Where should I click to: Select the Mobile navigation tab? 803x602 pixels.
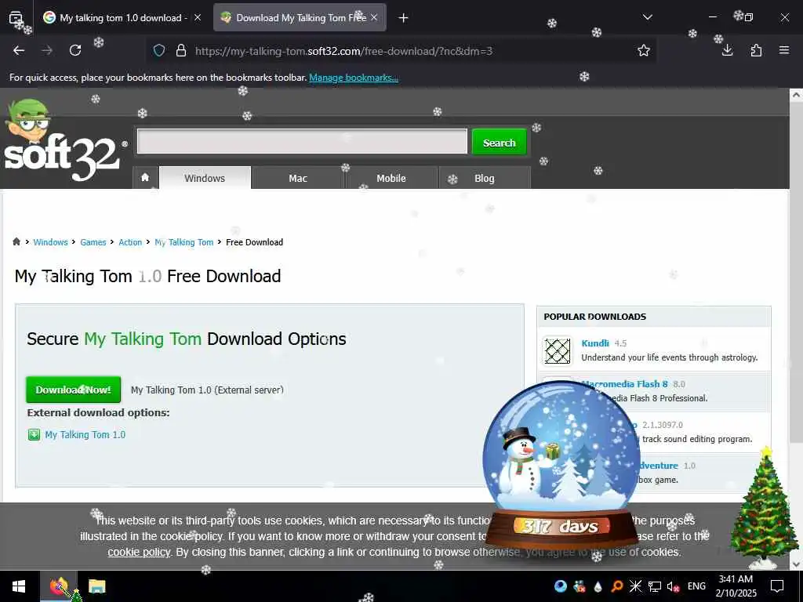(391, 178)
